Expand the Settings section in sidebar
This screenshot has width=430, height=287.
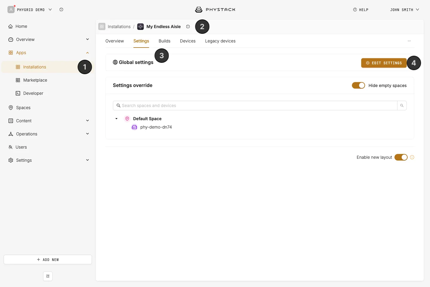coord(87,160)
